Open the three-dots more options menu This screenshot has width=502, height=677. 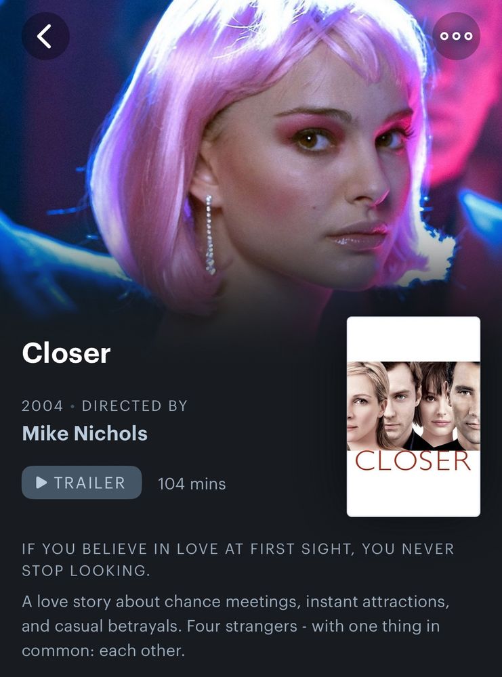[x=456, y=36]
